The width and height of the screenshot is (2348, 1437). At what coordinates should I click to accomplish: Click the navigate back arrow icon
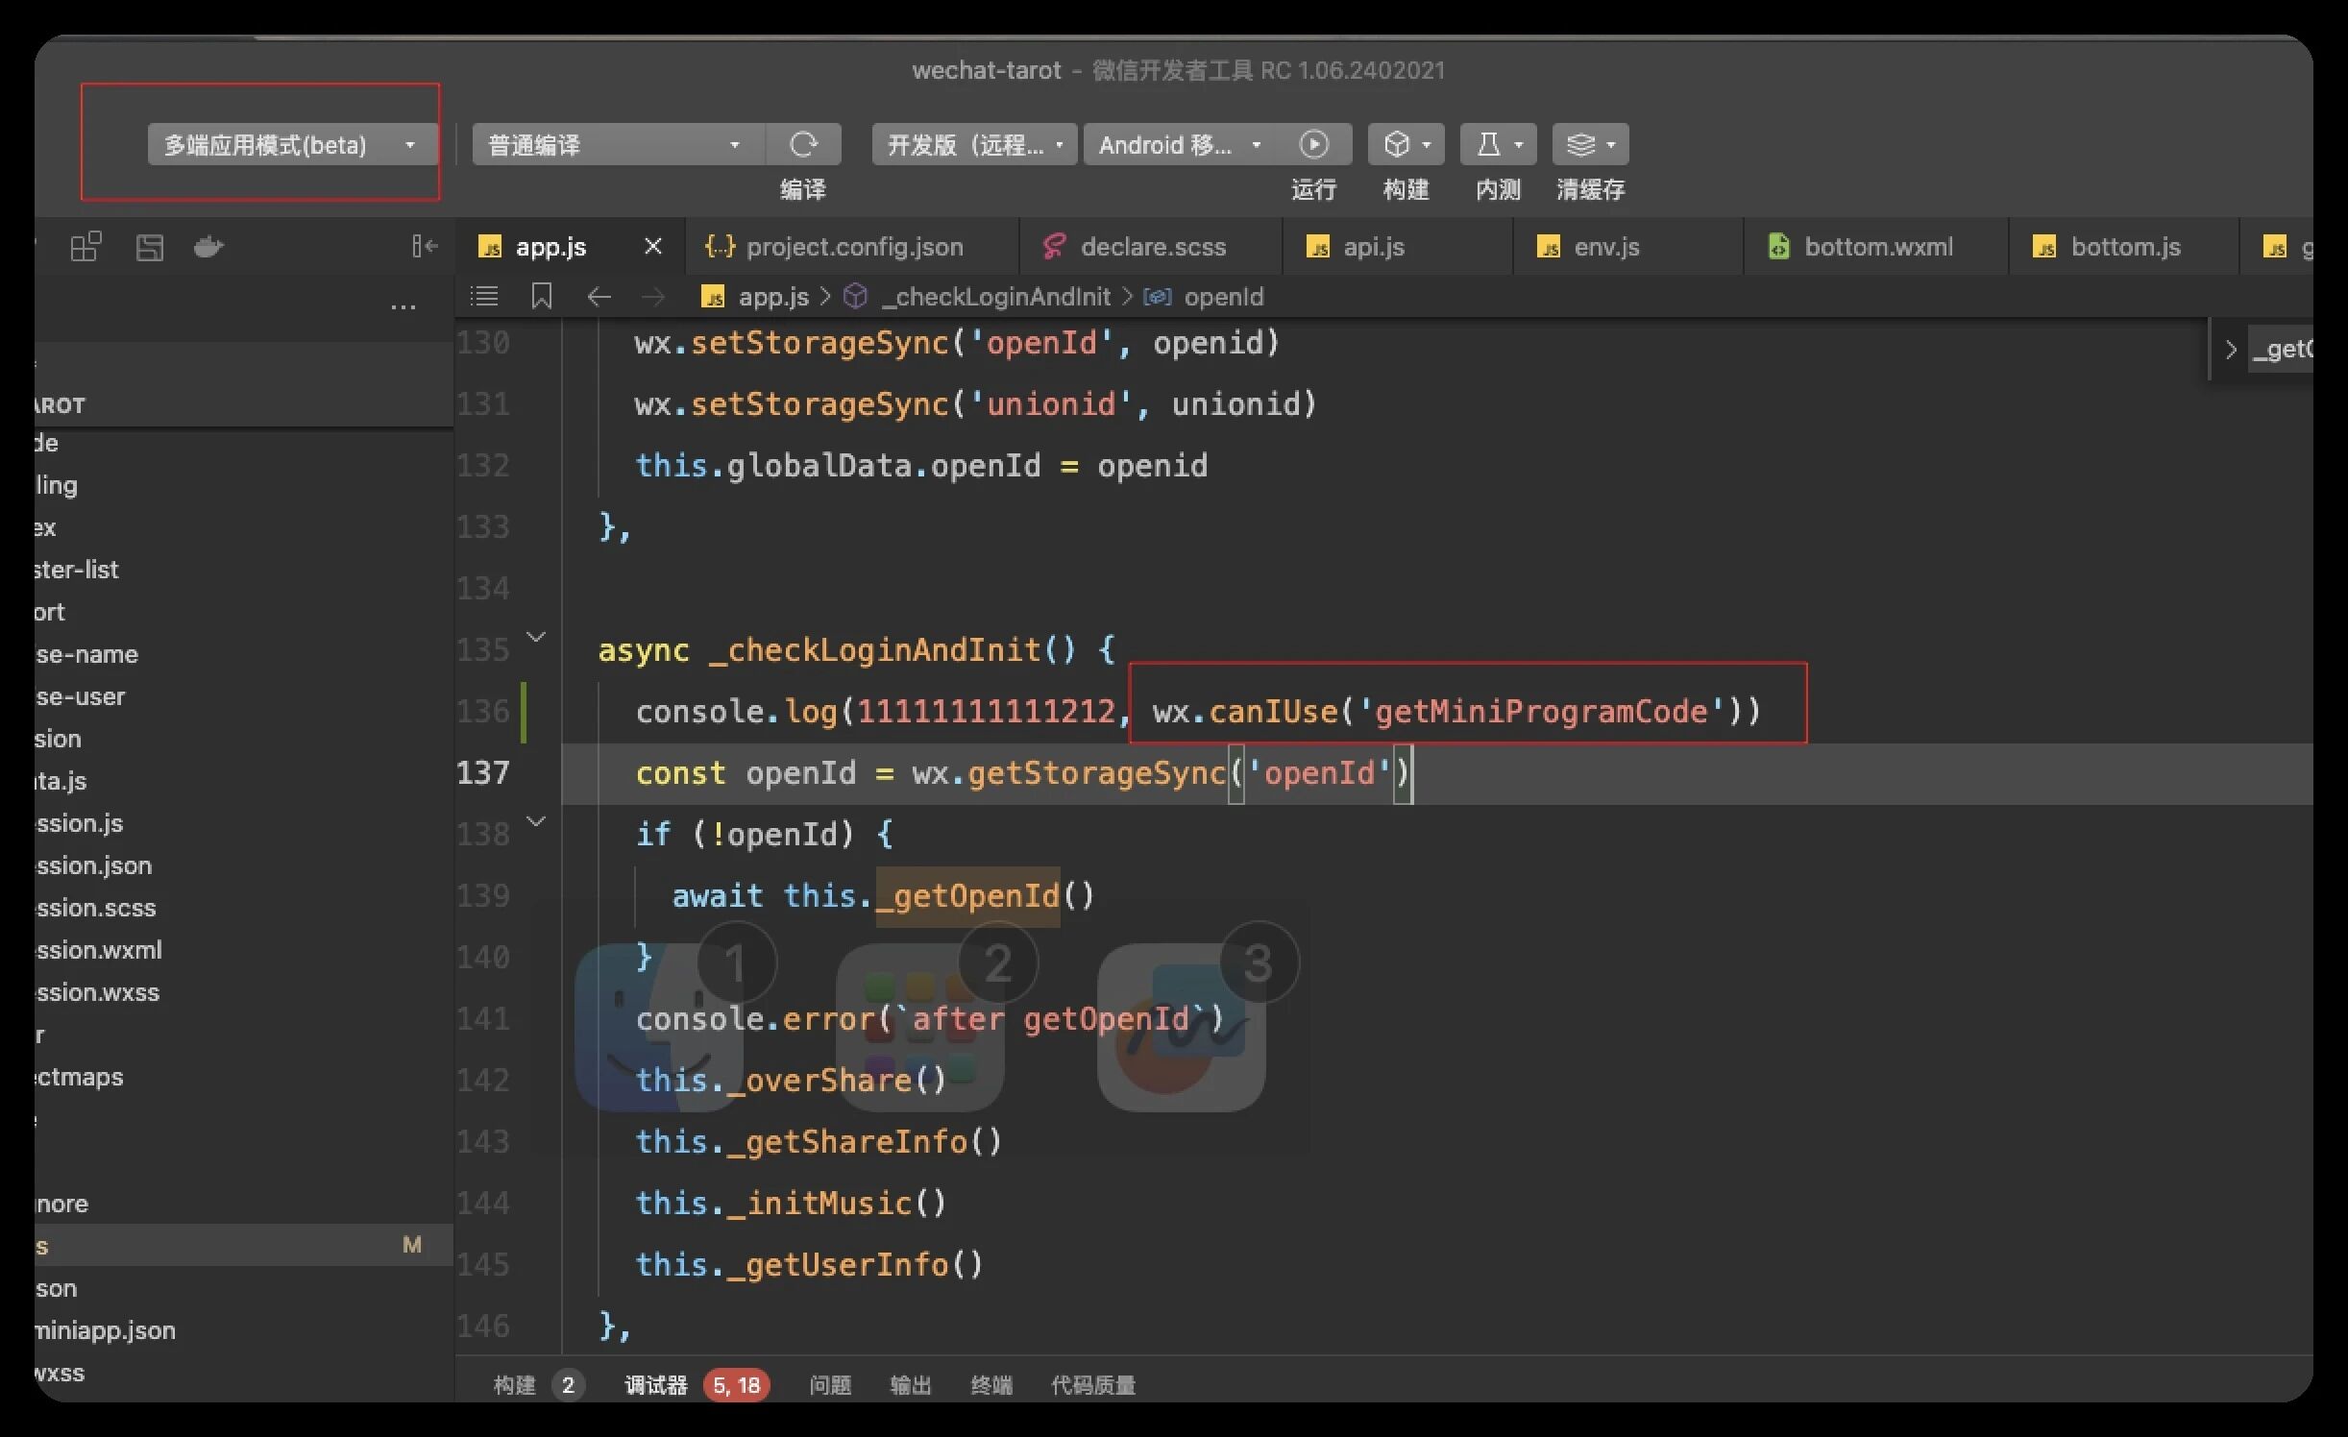(599, 297)
